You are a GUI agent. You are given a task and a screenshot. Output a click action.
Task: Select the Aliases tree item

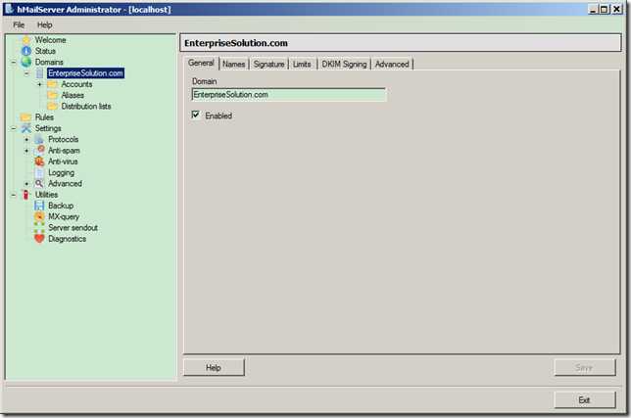coord(73,95)
